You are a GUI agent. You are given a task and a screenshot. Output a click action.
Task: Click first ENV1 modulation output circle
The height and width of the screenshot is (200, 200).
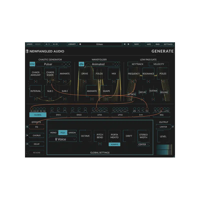tap(52, 109)
